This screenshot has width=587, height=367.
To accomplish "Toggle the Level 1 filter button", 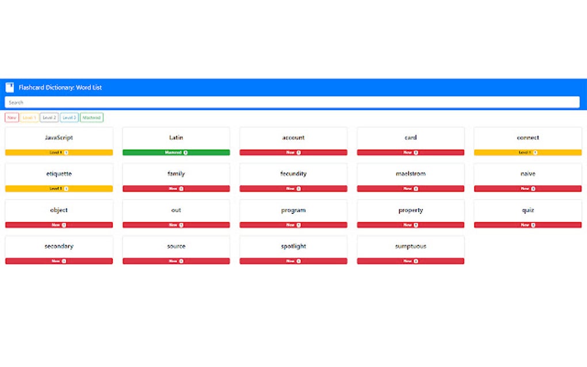I will pos(29,117).
